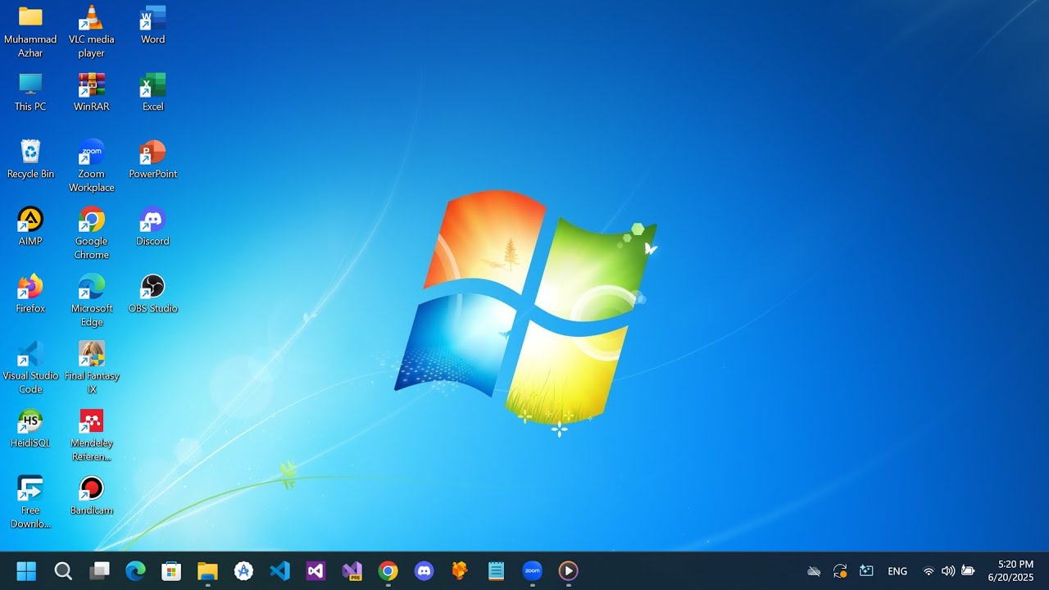
Task: Open Notepad from the taskbar
Action: [496, 571]
